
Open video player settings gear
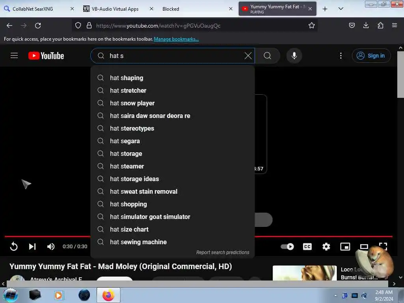pyautogui.click(x=326, y=247)
